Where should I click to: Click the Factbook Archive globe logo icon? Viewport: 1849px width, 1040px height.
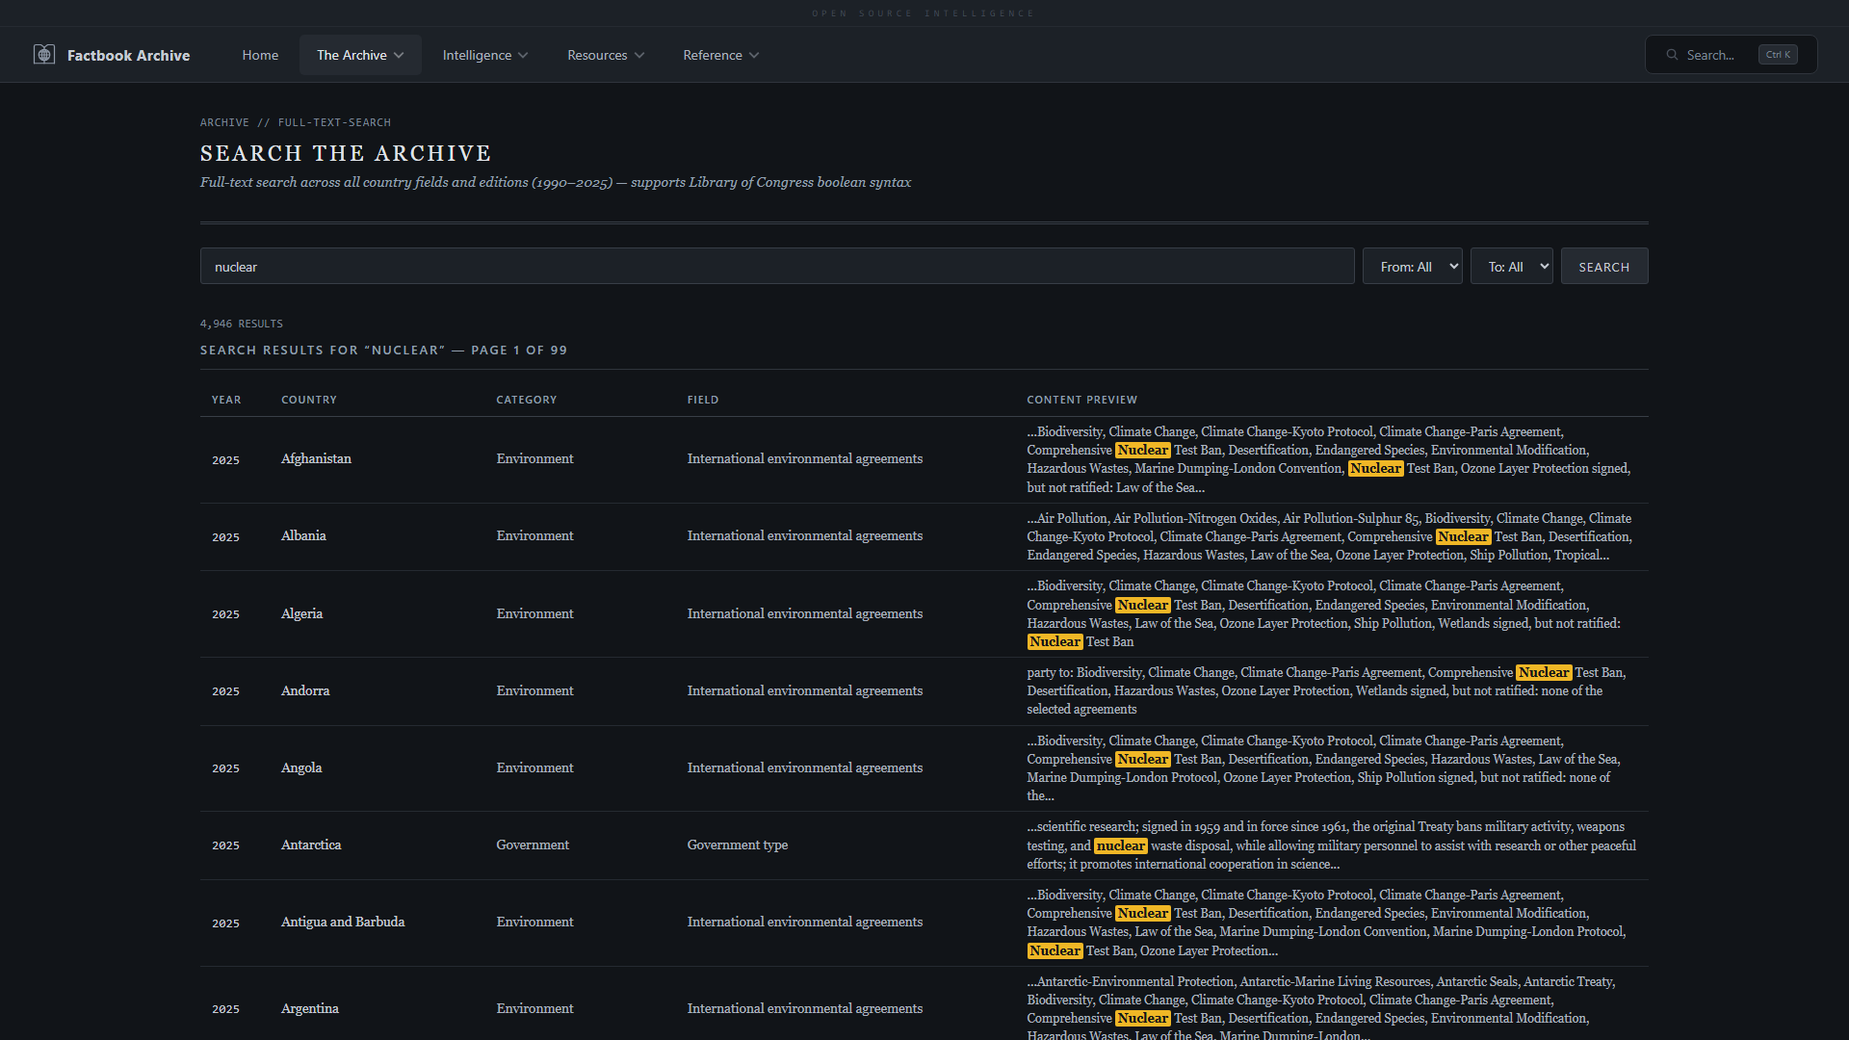coord(44,55)
